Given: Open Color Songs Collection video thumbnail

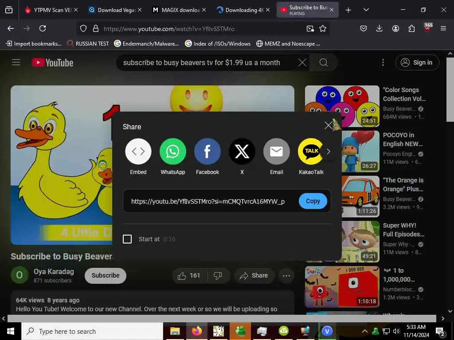Looking at the screenshot, I should (x=342, y=106).
